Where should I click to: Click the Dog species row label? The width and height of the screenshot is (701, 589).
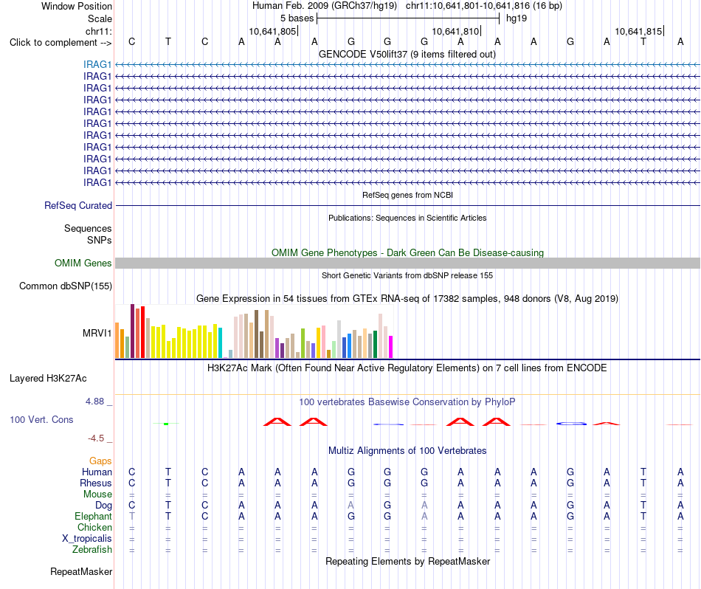[x=103, y=506]
